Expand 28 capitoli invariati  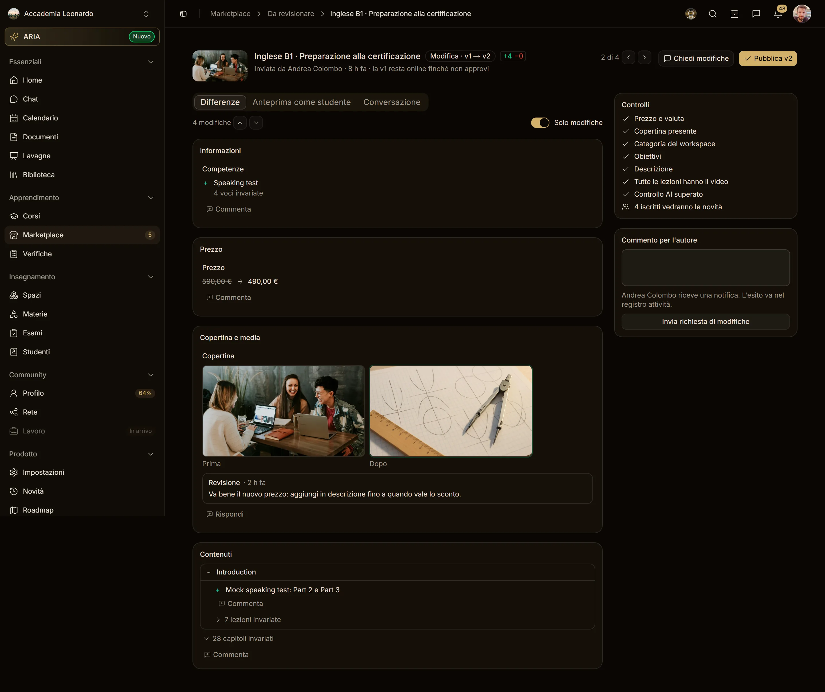[238, 638]
